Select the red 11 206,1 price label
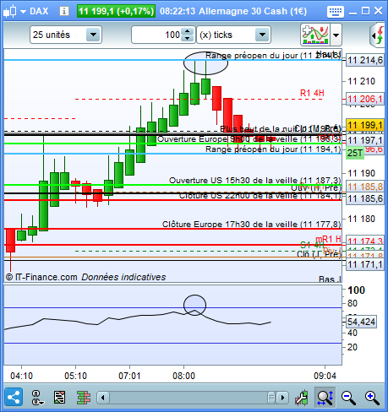 pos(365,99)
